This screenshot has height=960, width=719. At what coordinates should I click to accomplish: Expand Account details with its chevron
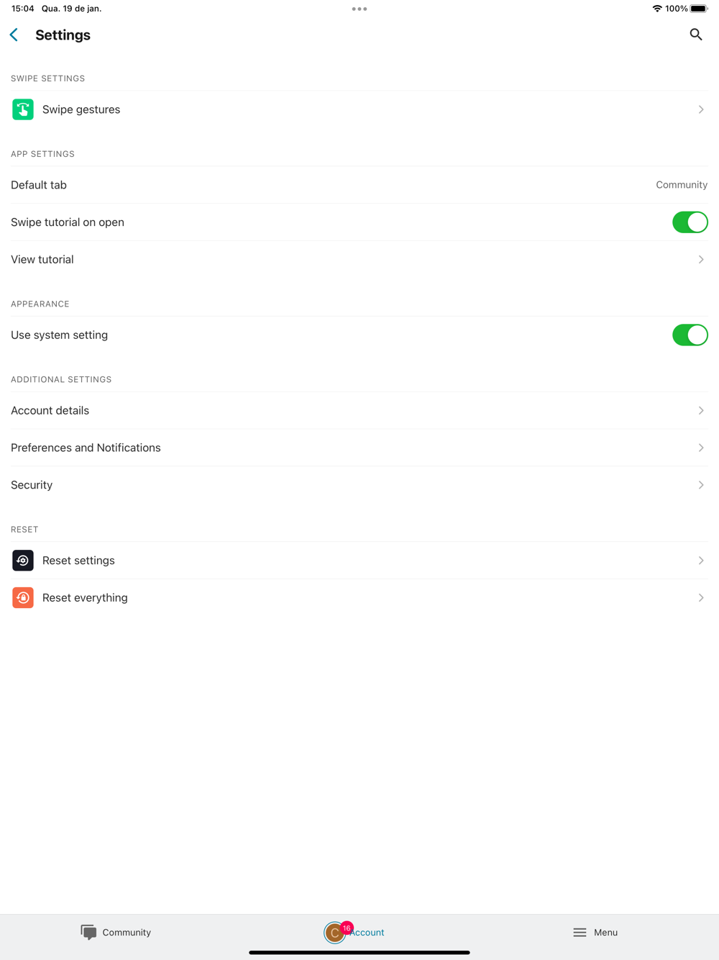point(701,411)
